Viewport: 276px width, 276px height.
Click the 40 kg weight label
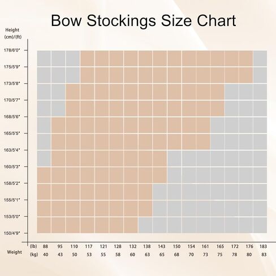click(45, 255)
